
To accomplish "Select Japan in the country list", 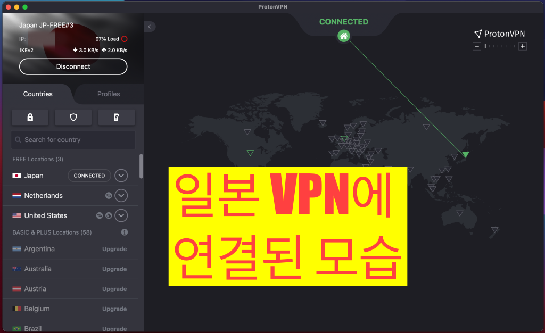I will pos(34,176).
